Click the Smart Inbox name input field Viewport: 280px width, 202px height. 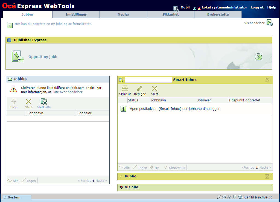[x=148, y=80]
